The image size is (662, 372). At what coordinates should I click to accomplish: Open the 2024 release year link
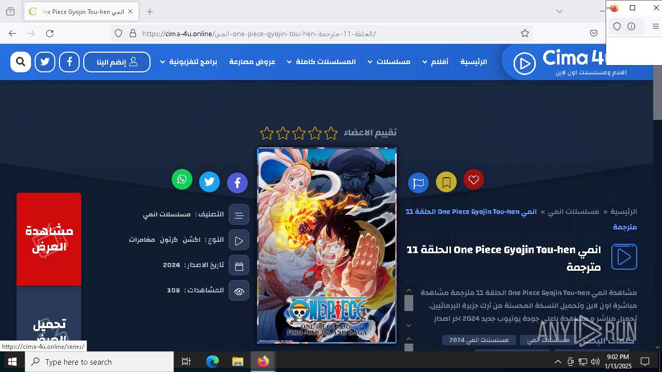pos(172,265)
